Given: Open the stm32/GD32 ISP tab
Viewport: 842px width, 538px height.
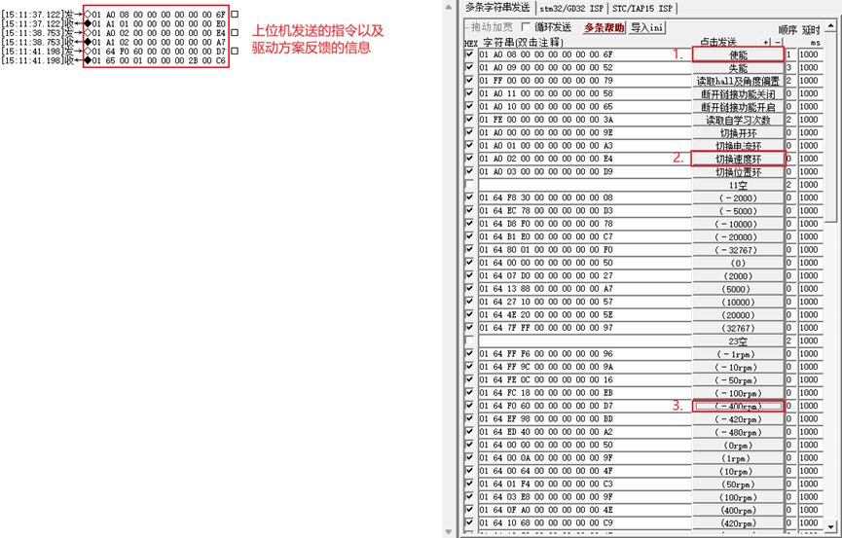Looking at the screenshot, I should [x=571, y=9].
